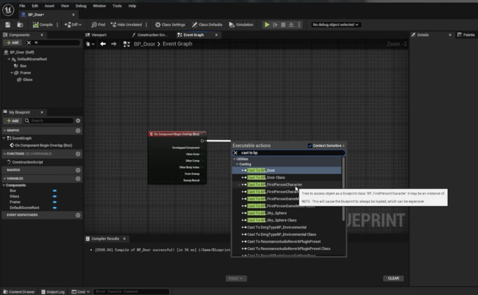Viewport: 478px width, 295px height.
Task: Click the My Blueprint search field
Action: (49, 121)
